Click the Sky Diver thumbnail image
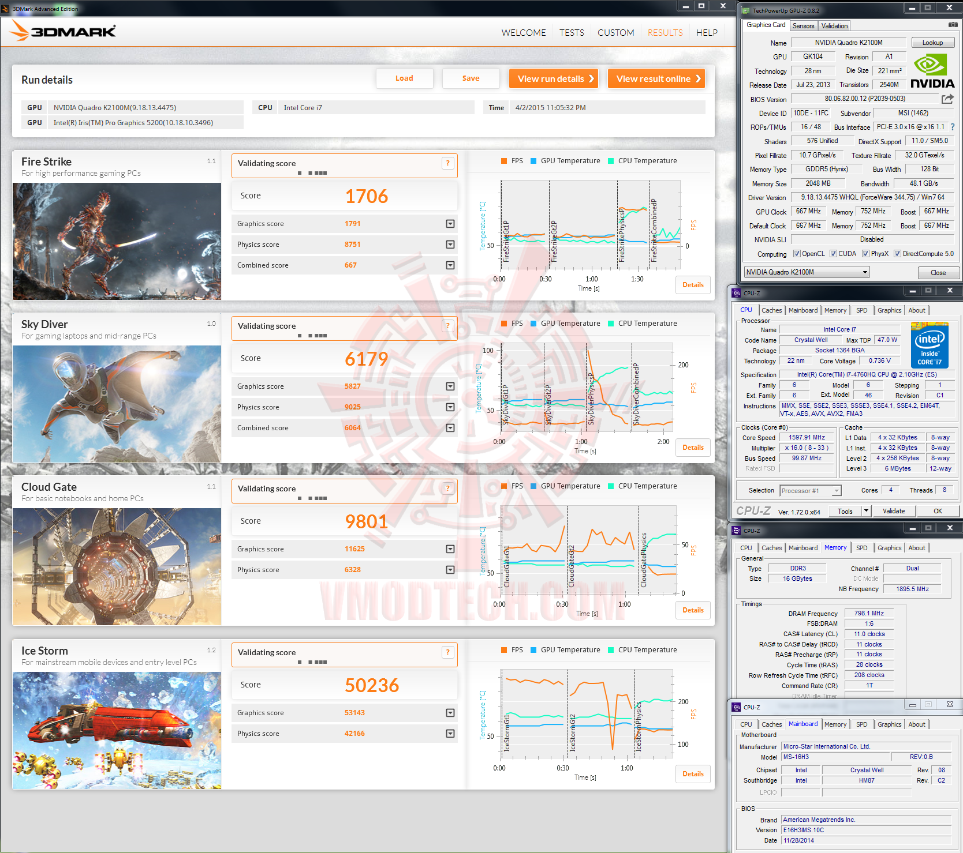Image resolution: width=963 pixels, height=853 pixels. click(x=117, y=404)
